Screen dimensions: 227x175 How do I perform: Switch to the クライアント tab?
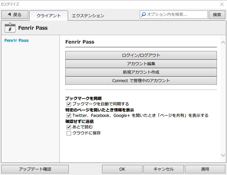click(x=48, y=16)
